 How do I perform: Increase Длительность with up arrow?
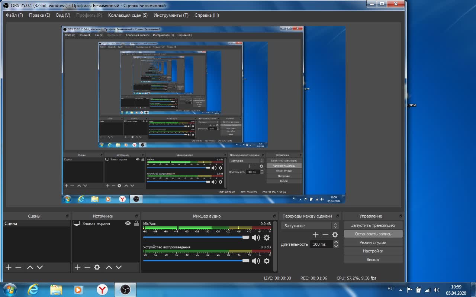click(x=336, y=242)
